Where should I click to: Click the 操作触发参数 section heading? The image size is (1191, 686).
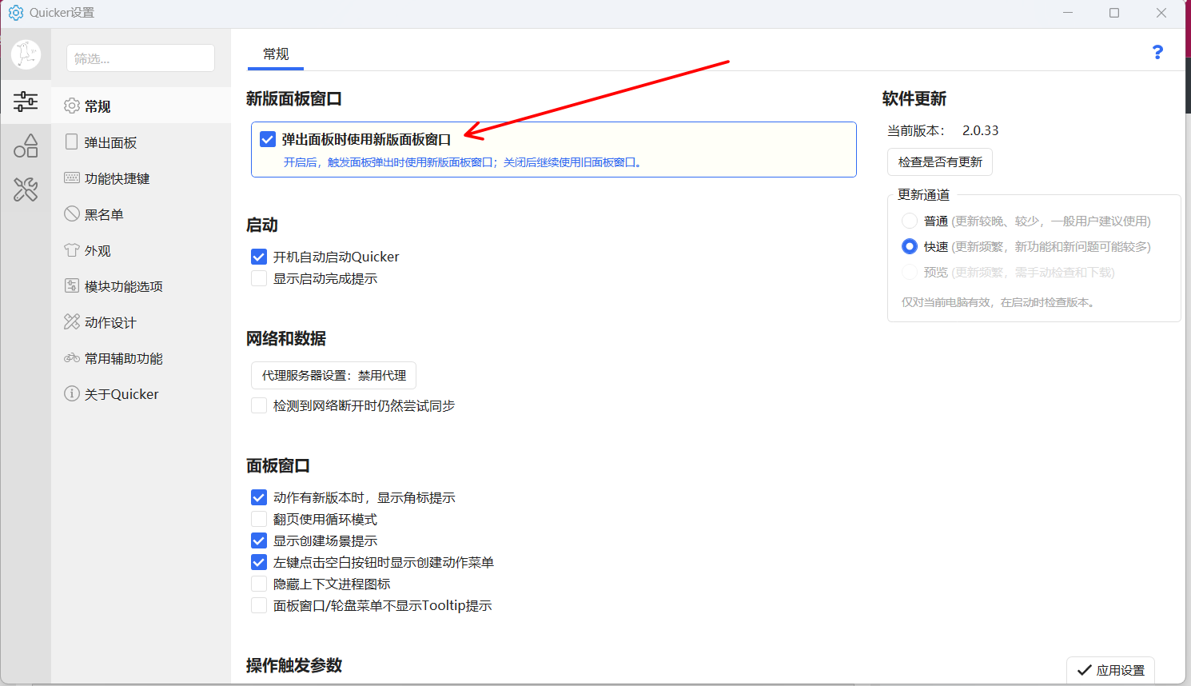294,665
